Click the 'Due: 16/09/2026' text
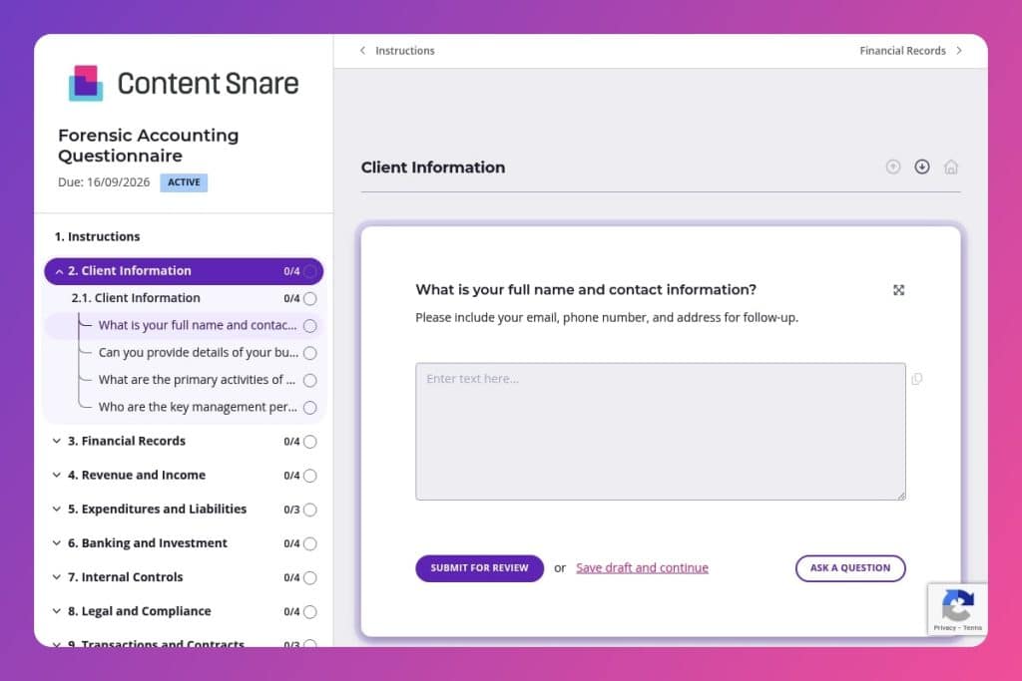The image size is (1022, 681). click(104, 182)
